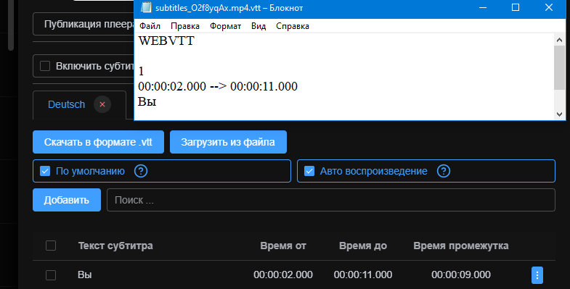Screen dimensions: 570x289
Task: Click Notepad scrollbar up arrow
Action: tap(559, 41)
